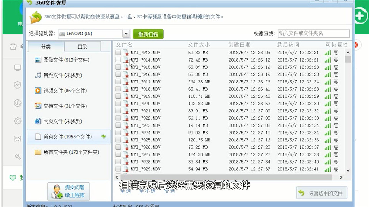Switch to the 分类 category tab

coord(46,47)
